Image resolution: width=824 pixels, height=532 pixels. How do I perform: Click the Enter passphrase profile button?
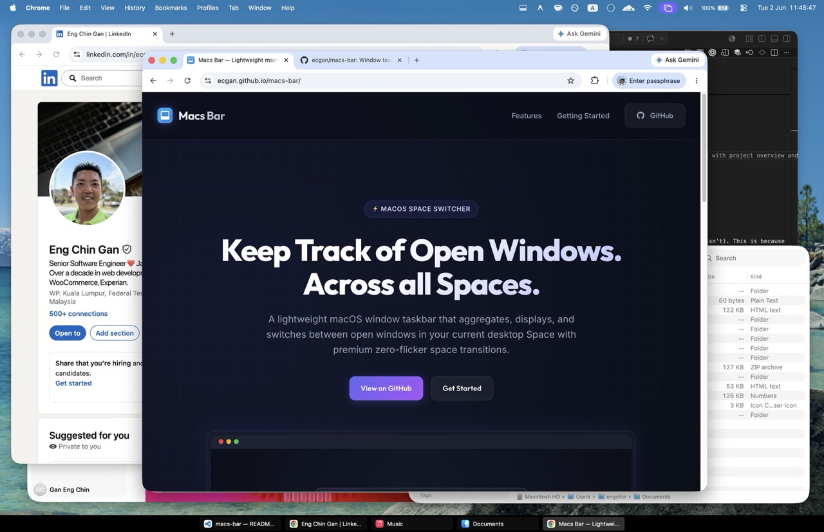649,80
